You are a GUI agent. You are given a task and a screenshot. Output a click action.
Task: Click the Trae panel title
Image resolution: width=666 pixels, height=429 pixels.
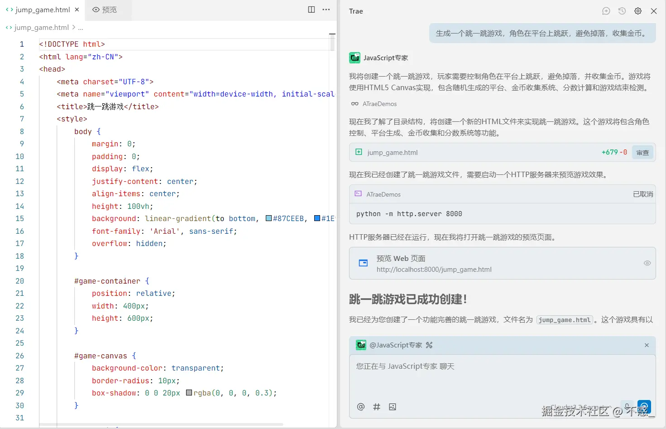(356, 11)
